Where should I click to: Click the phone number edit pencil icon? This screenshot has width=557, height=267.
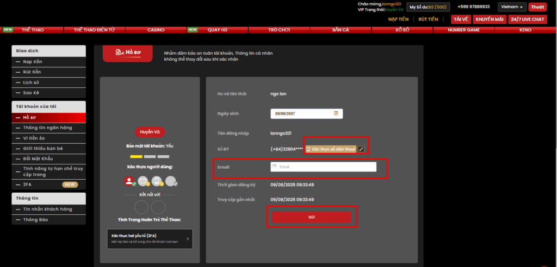tap(361, 149)
